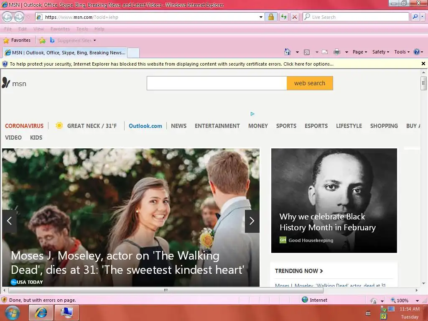Expand the Home button dropdown arrow
This screenshot has width=428, height=321.
(x=297, y=52)
